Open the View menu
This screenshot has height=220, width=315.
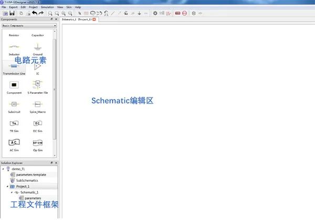click(60, 7)
